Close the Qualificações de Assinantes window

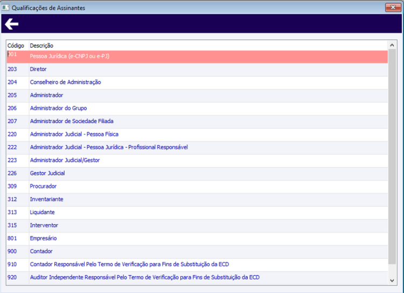click(x=393, y=8)
